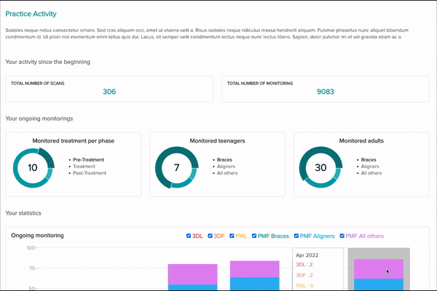Disable the PML checkbox
The width and height of the screenshot is (437, 291).
[x=232, y=236]
